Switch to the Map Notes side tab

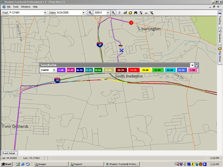(220, 55)
